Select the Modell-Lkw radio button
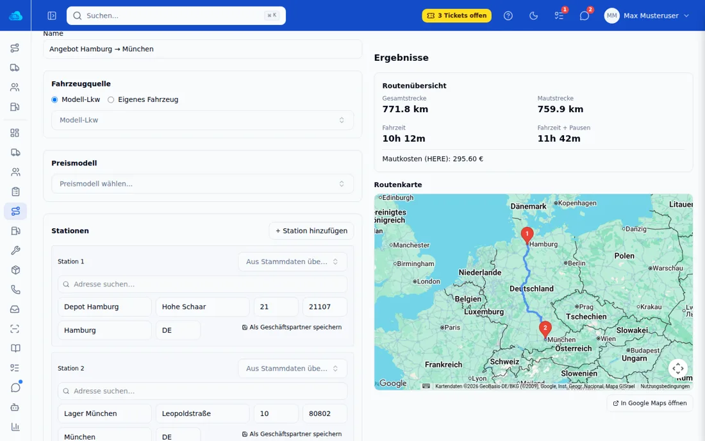Image resolution: width=705 pixels, height=441 pixels. pyautogui.click(x=54, y=100)
